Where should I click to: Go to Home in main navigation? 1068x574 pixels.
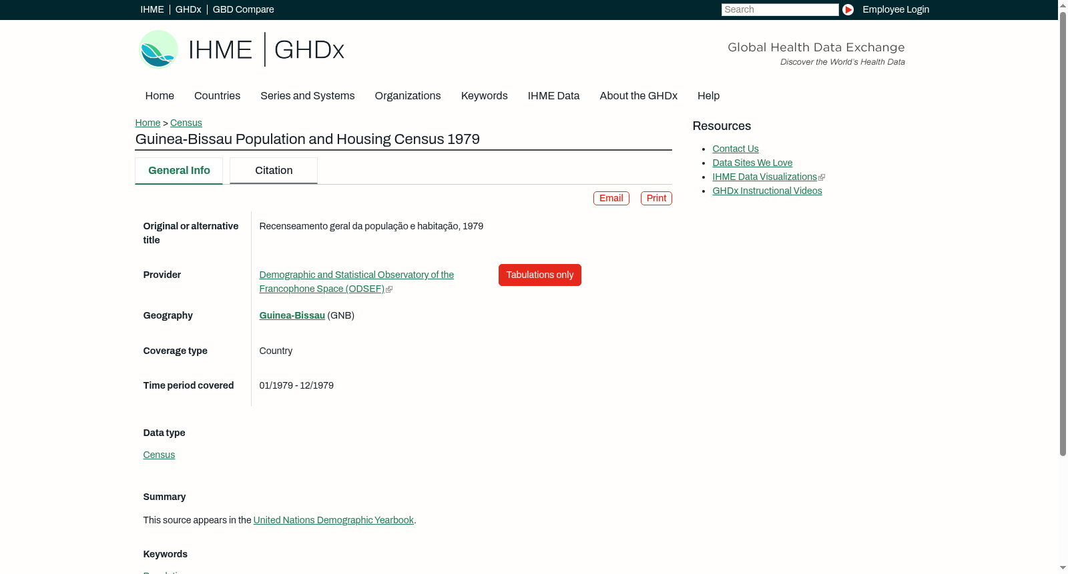160,96
